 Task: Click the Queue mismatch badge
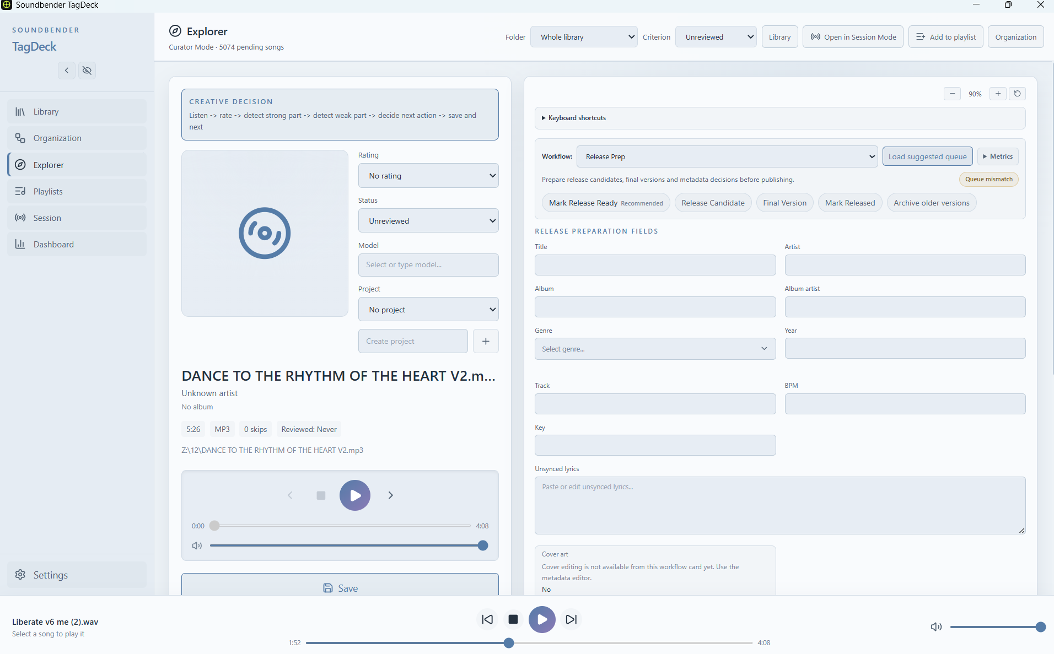click(989, 179)
